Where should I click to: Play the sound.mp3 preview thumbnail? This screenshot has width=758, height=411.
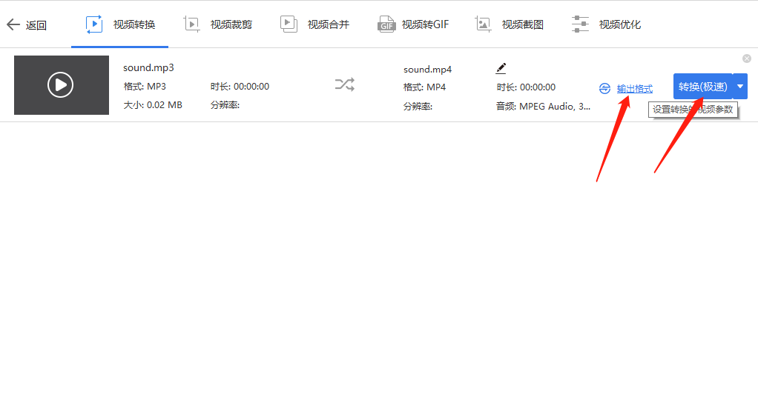tap(61, 85)
